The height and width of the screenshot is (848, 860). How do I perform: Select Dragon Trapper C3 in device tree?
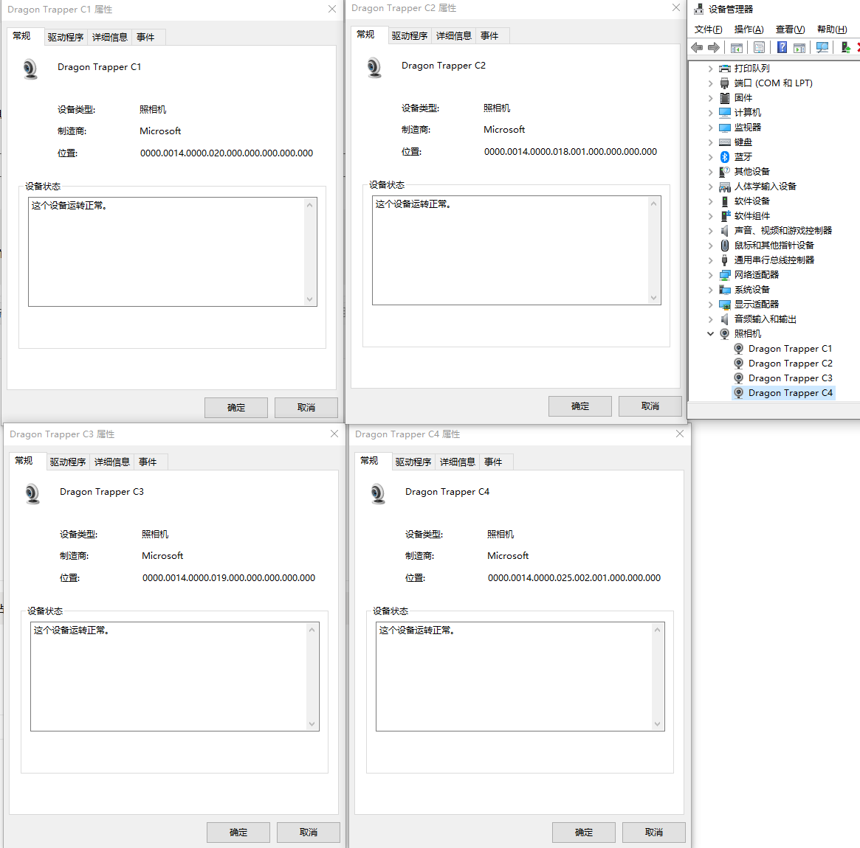(x=790, y=378)
